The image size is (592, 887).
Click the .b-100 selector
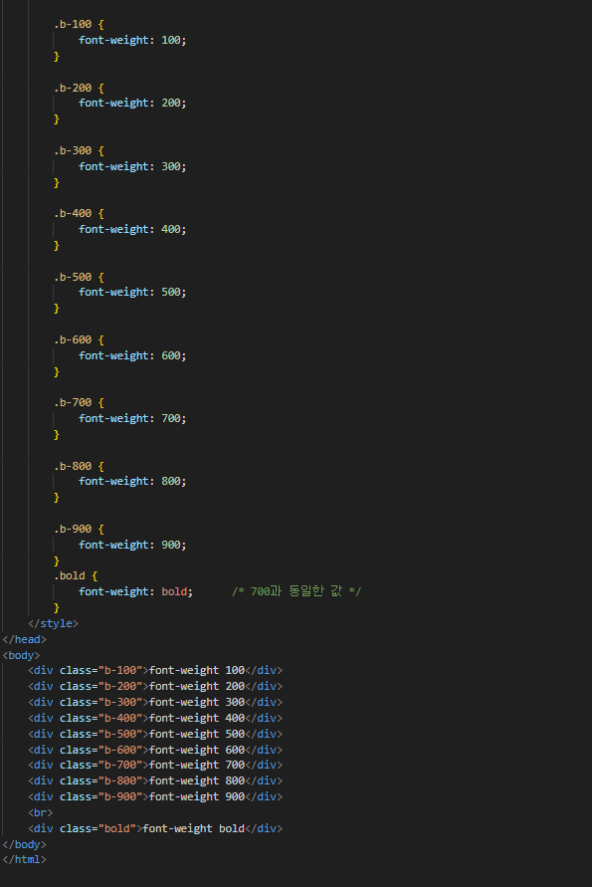click(x=73, y=24)
